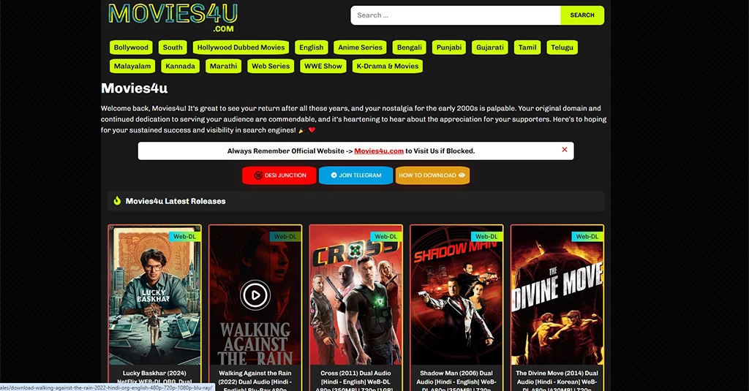Open The Divine Move movie poster
Screen dimensions: 749x391
point(557,295)
